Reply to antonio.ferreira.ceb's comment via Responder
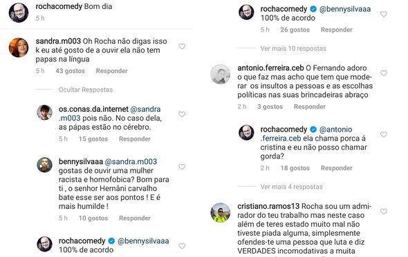Screen dimensions: 408x257 pyautogui.click(x=310, y=107)
